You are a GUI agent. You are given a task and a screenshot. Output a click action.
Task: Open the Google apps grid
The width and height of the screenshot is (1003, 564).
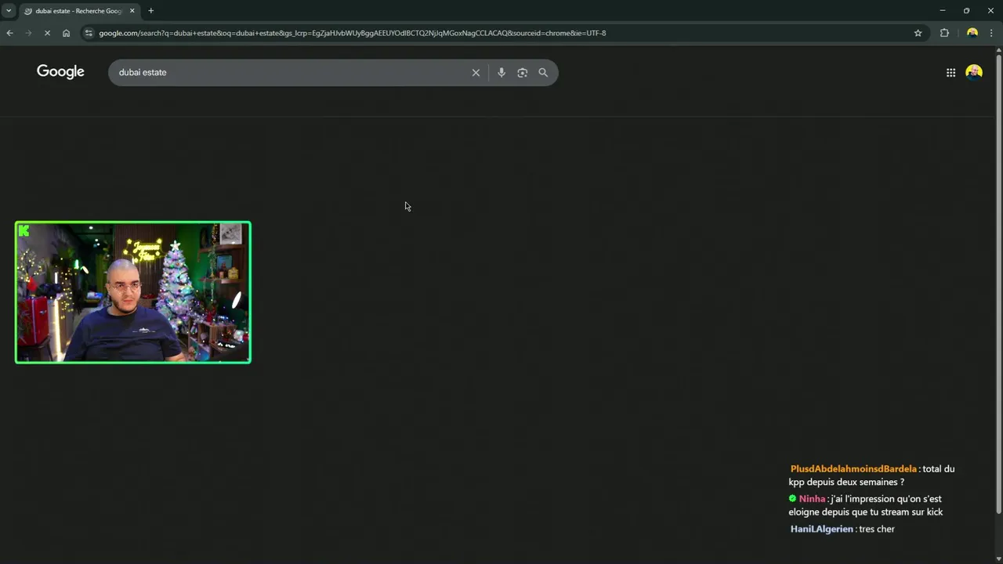(950, 72)
